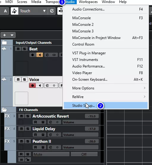
Task: Toggle monitor on the Voice track
Action: point(40,85)
